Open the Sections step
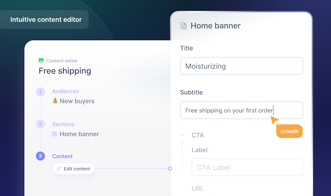This screenshot has width=331, height=196. (x=63, y=124)
